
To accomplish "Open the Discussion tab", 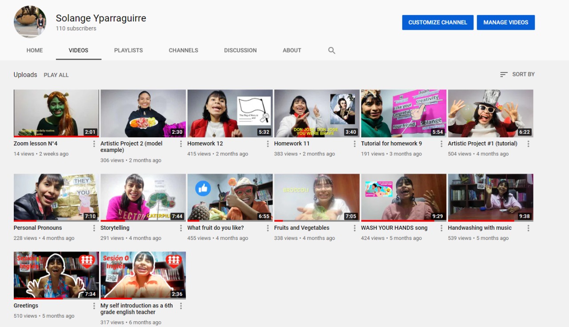I will click(240, 51).
